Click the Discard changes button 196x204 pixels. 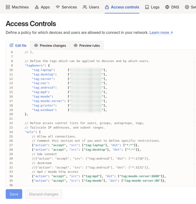coord(43,194)
